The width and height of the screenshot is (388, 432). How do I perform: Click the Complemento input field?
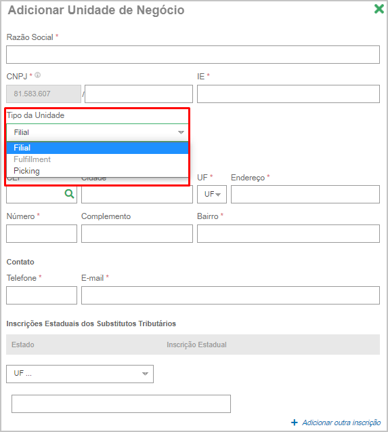point(137,233)
